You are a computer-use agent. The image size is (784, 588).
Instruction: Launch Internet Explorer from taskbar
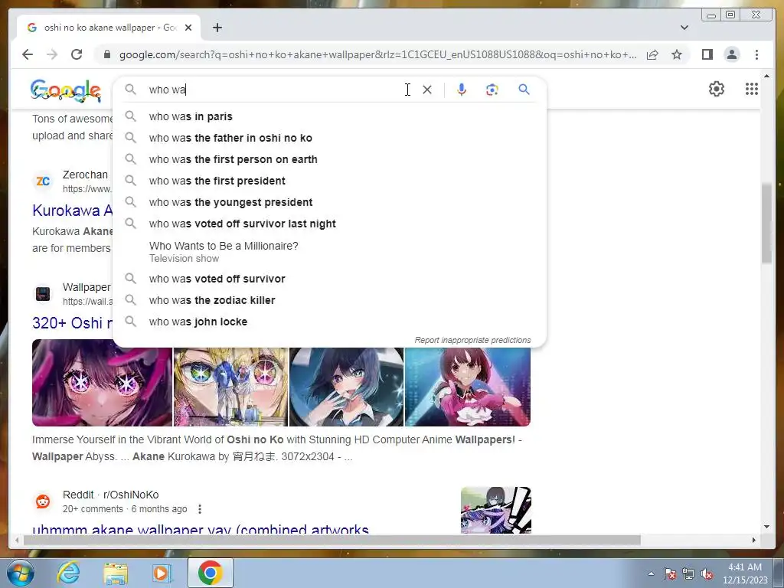click(67, 573)
